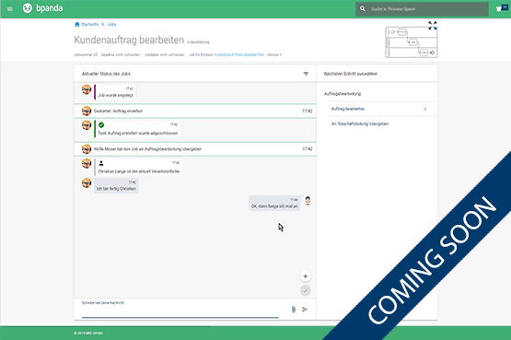Viewport: 511px width, 340px height.
Task: Click the home icon in the breadcrumb
Action: click(x=77, y=25)
